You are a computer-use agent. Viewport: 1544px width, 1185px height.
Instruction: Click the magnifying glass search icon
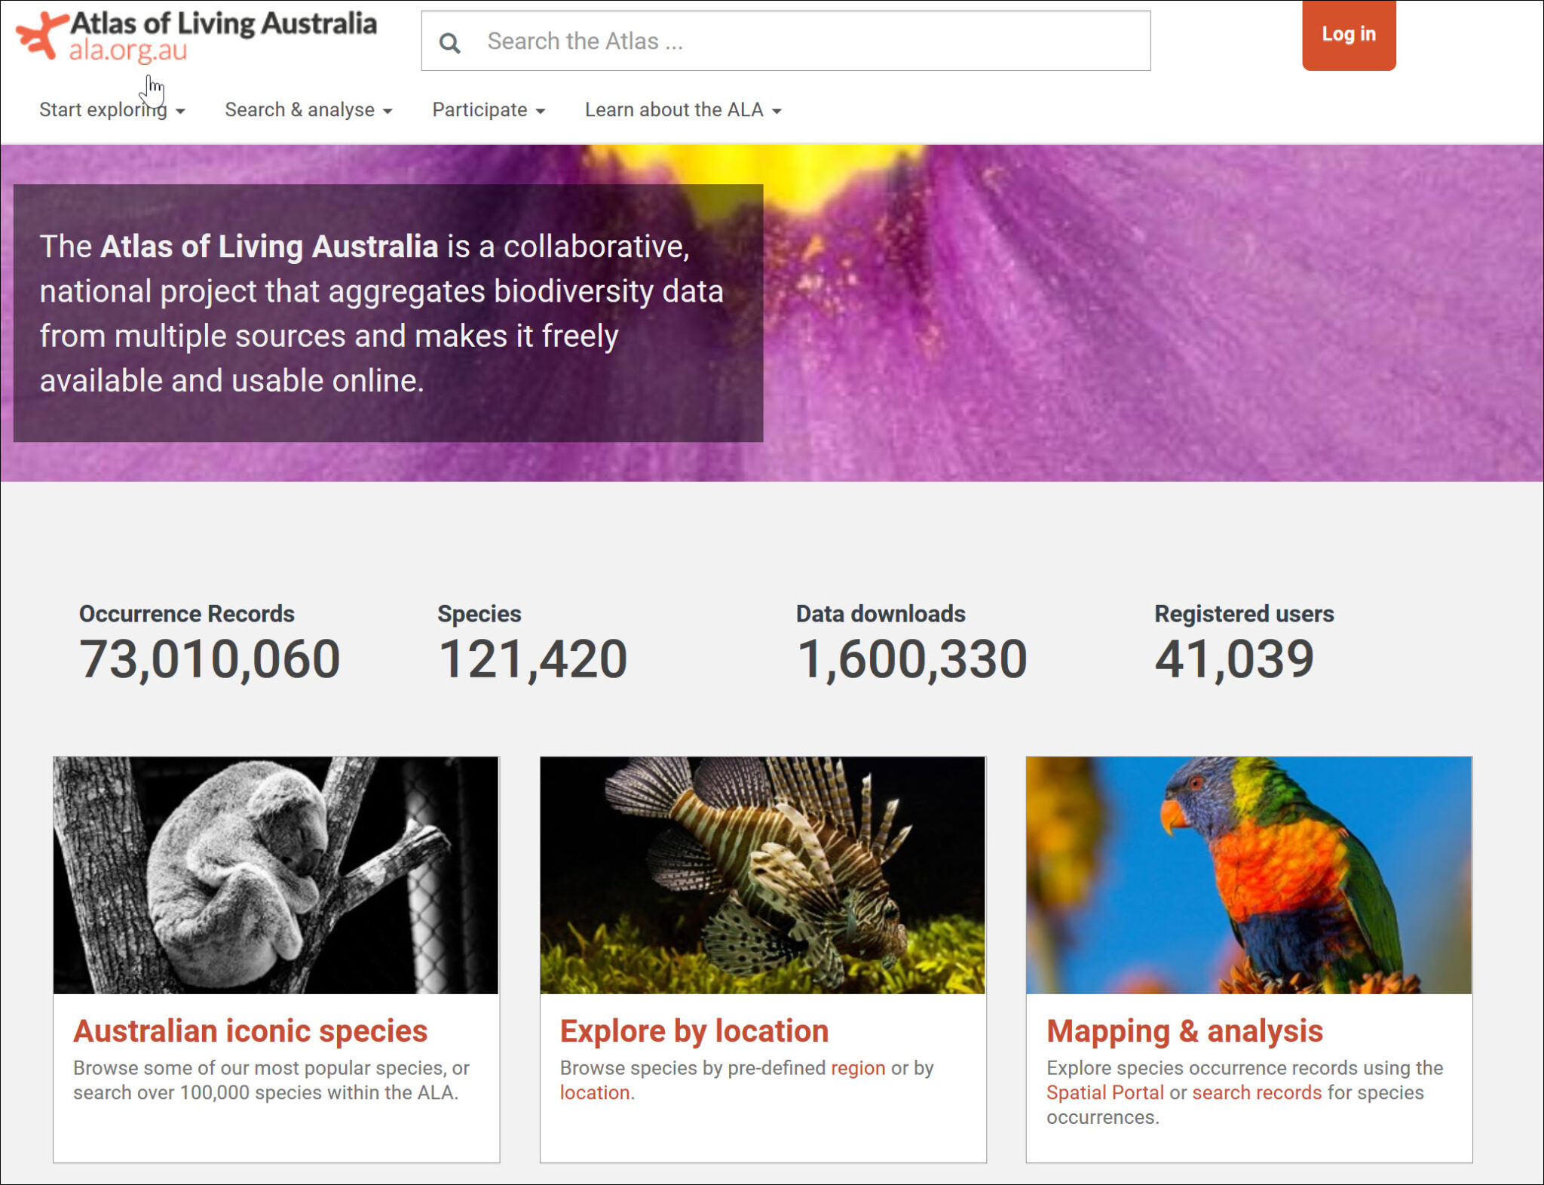point(452,43)
